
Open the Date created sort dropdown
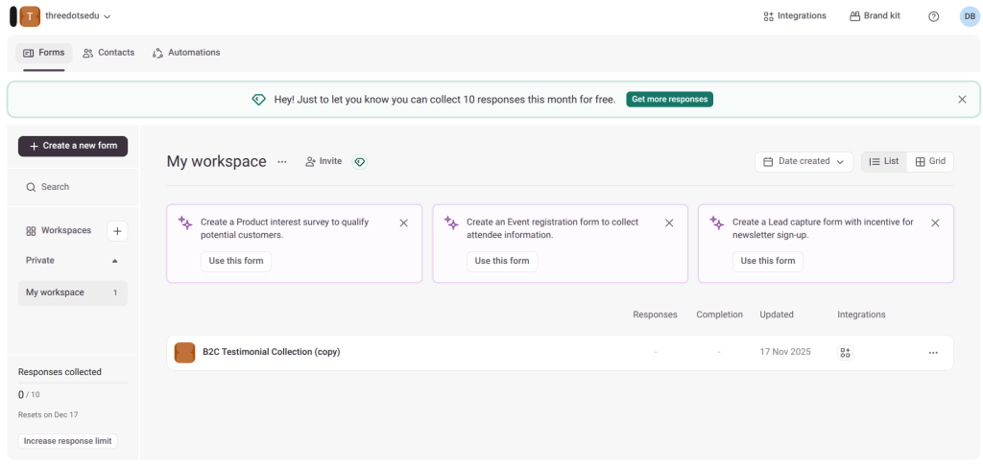803,162
